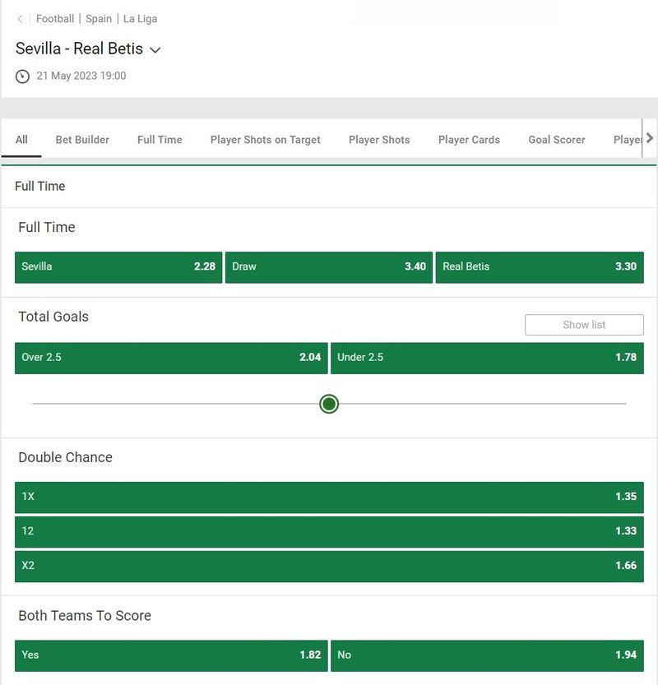This screenshot has height=685, width=658.
Task: Bet on Draw at 3.40
Action: coord(328,267)
